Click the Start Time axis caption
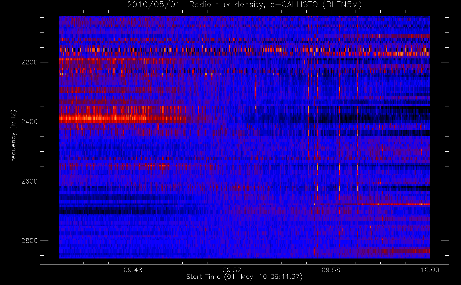Screen dimensions: 461x285 tap(244, 277)
